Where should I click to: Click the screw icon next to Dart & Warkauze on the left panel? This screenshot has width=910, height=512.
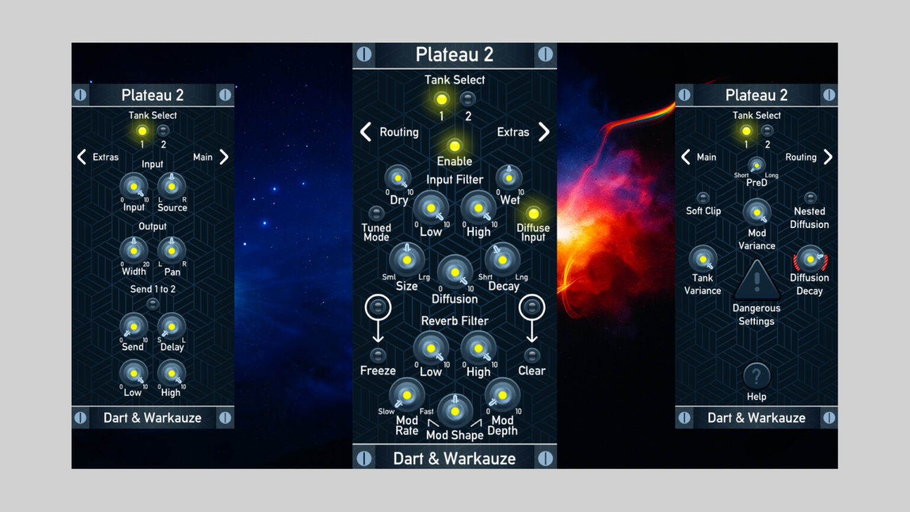tap(81, 418)
